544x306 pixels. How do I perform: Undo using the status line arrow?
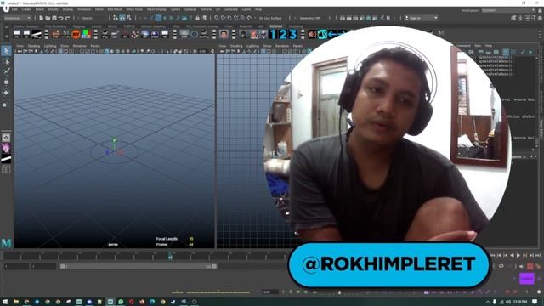click(60, 18)
